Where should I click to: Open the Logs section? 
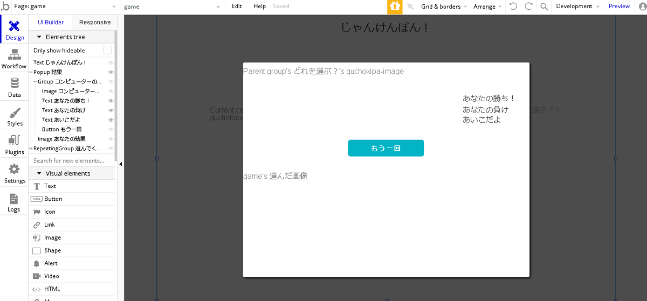(x=14, y=202)
